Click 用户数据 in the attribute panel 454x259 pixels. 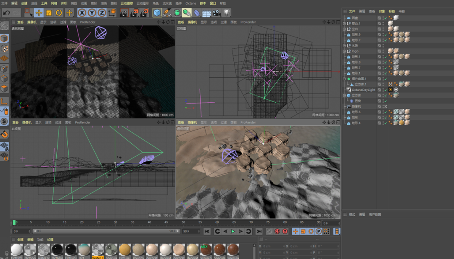tap(375, 214)
